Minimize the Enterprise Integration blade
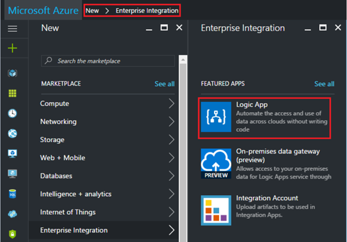 coord(308,30)
